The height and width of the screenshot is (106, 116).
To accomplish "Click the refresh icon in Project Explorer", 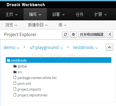I will coord(65,34).
